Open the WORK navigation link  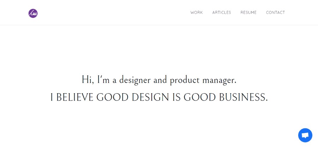click(196, 13)
